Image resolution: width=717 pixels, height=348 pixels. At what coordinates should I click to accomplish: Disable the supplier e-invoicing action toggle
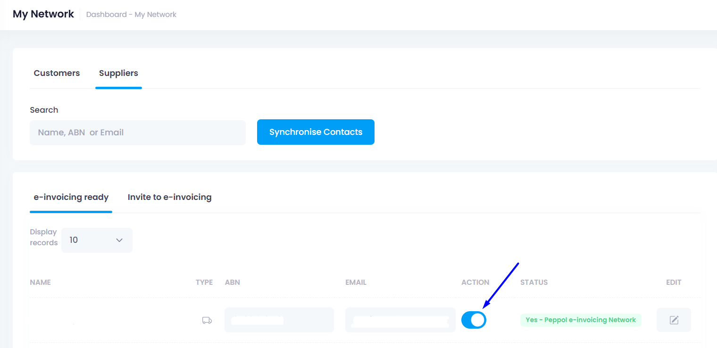click(474, 320)
